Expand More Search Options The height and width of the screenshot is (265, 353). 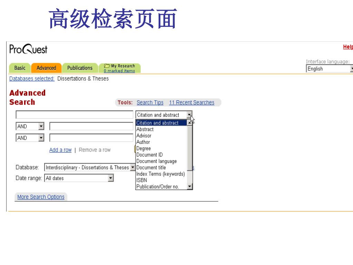pyautogui.click(x=41, y=197)
